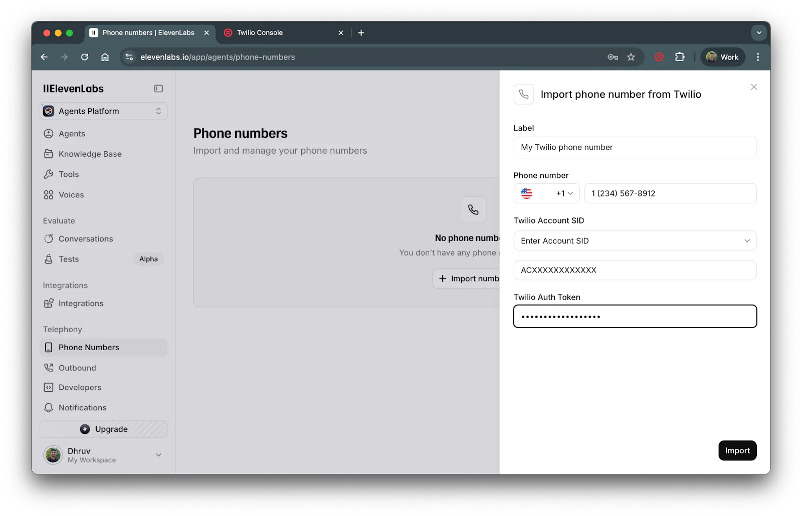This screenshot has height=516, width=802.
Task: Open the browser extensions puzzle icon
Action: click(x=680, y=57)
